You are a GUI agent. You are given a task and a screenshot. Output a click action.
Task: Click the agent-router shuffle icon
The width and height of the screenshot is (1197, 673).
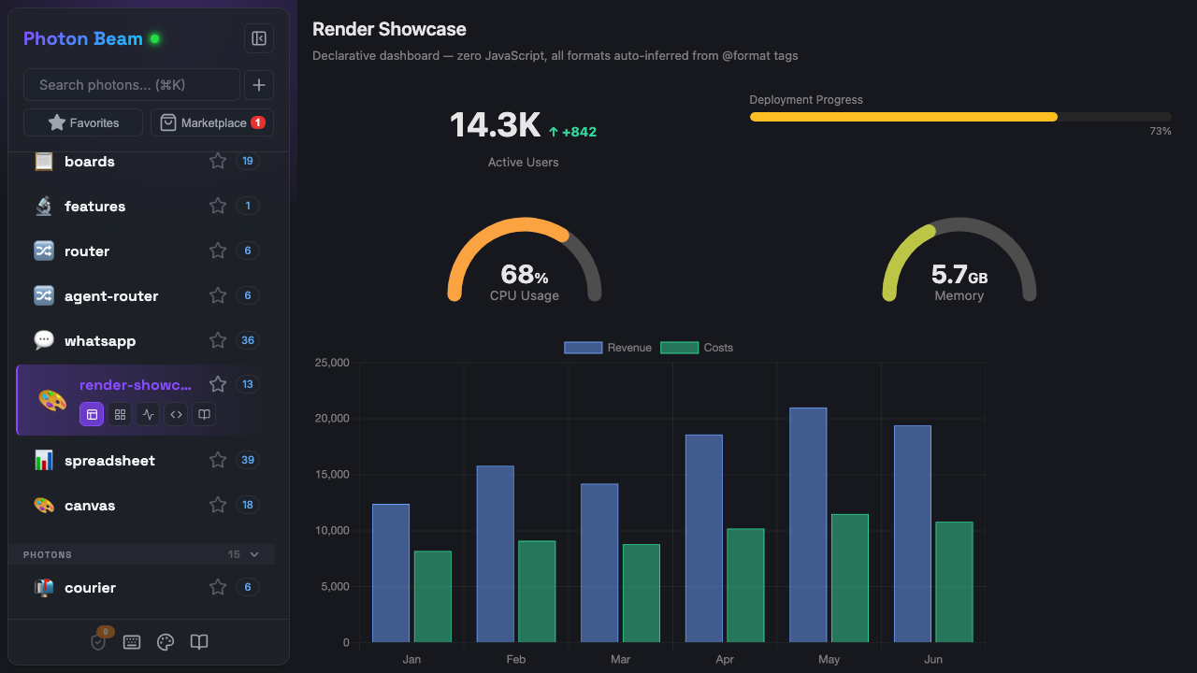[x=44, y=296]
